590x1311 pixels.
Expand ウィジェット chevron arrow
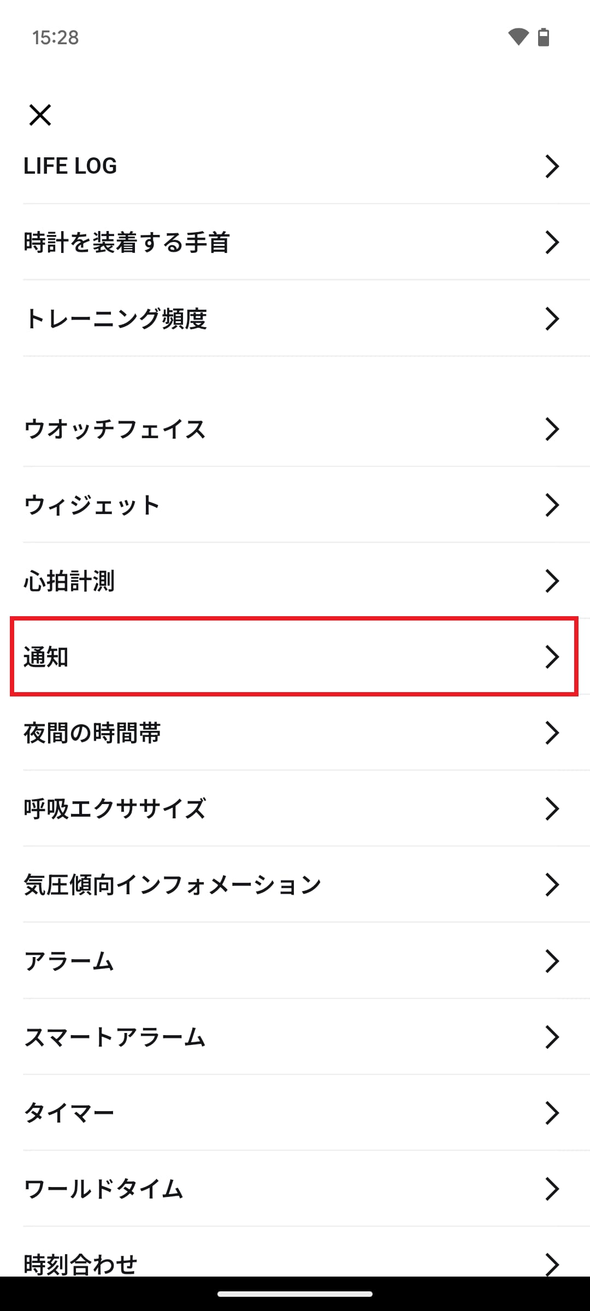click(x=552, y=505)
